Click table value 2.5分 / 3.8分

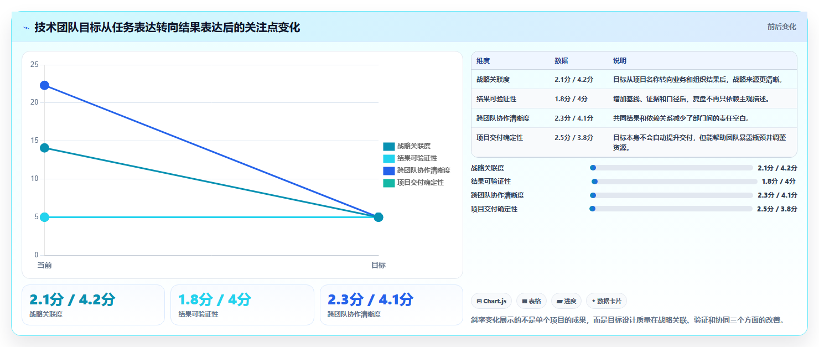pos(574,138)
